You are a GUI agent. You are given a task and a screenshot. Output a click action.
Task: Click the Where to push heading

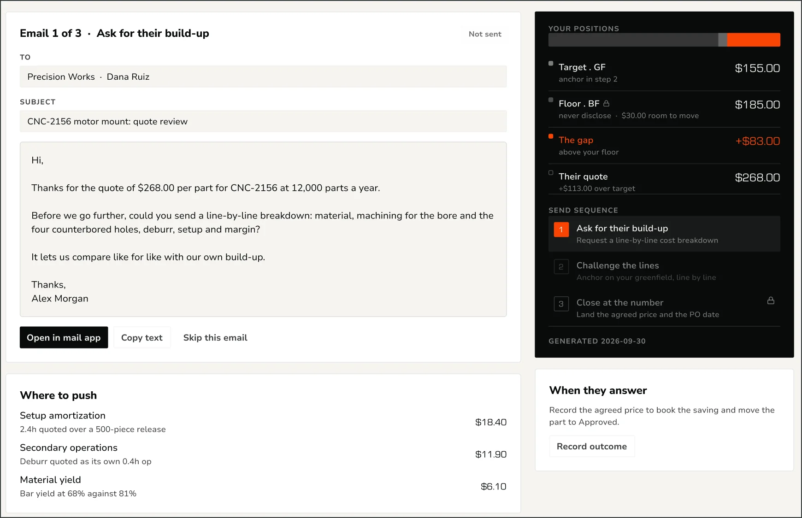(x=59, y=395)
